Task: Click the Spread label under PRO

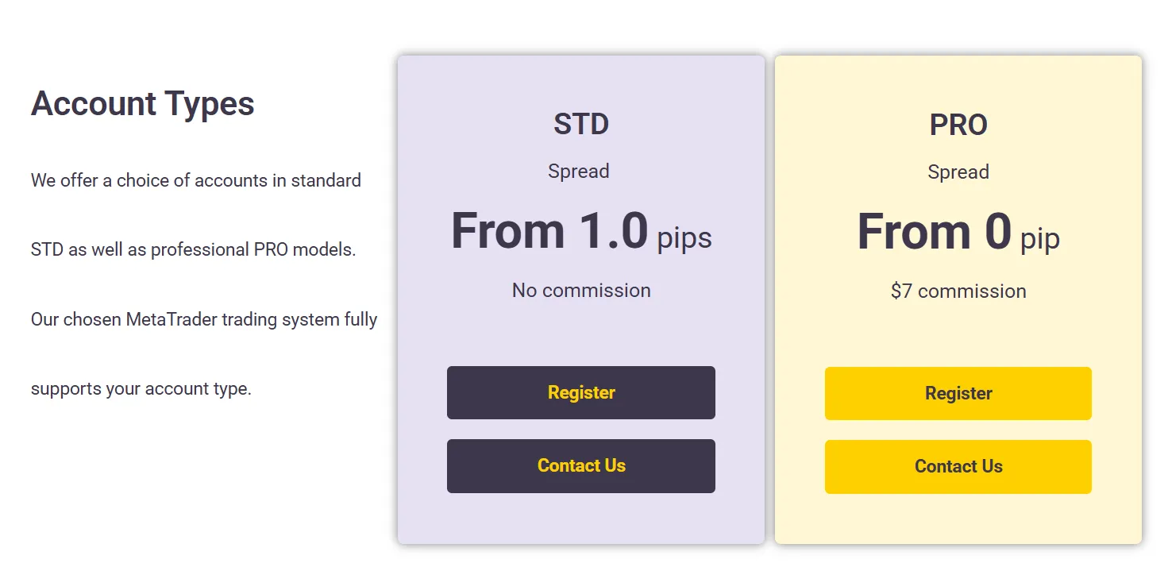Action: tap(958, 172)
